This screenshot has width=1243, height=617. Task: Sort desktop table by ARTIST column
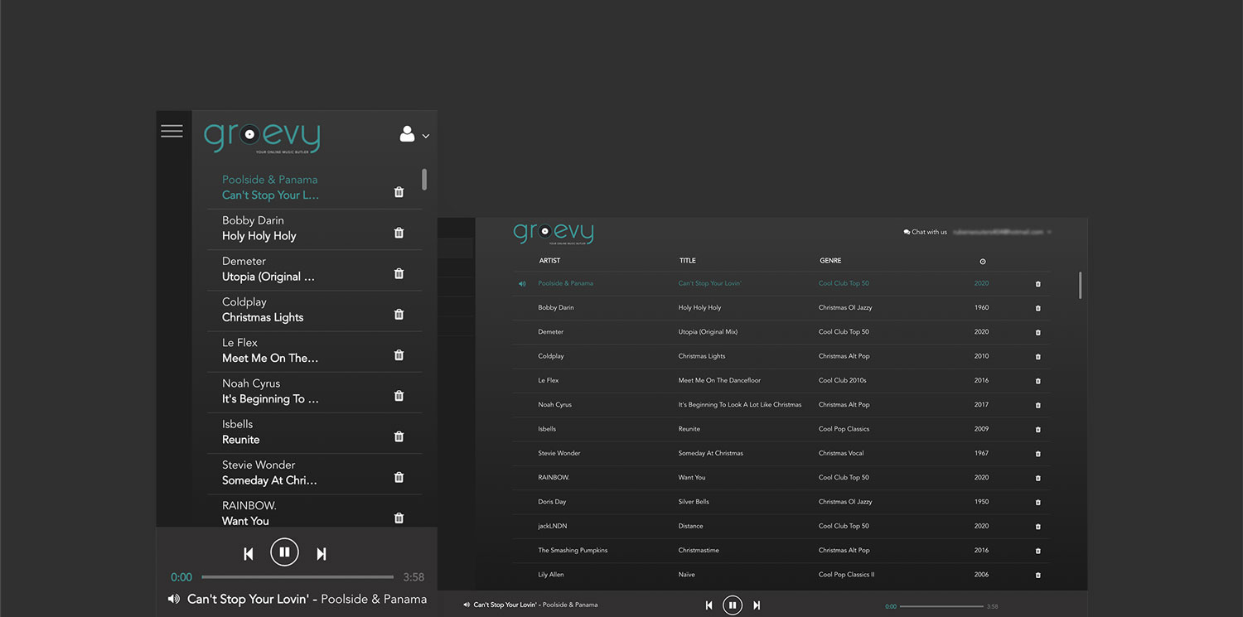click(549, 261)
